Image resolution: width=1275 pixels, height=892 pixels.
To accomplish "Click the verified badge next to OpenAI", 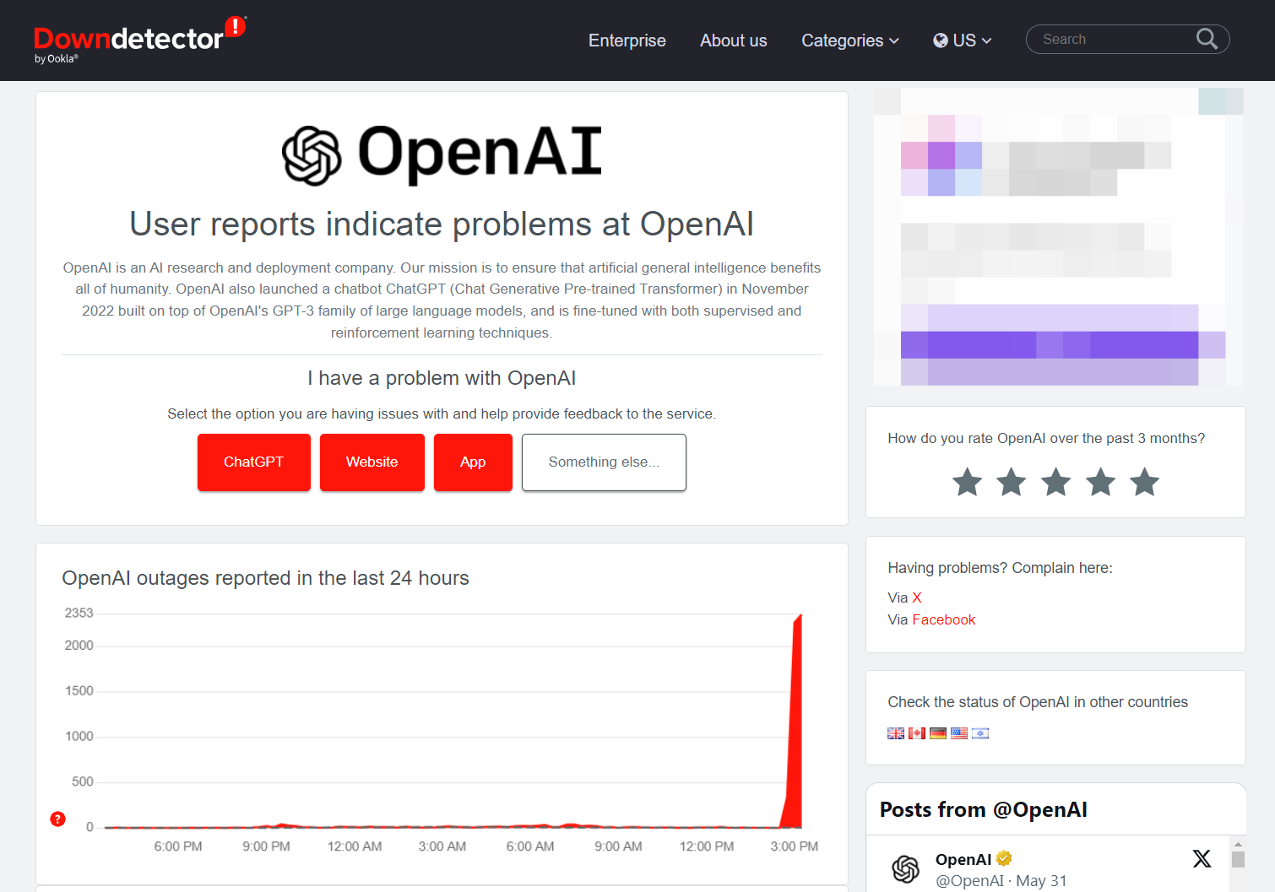I will coord(1004,858).
